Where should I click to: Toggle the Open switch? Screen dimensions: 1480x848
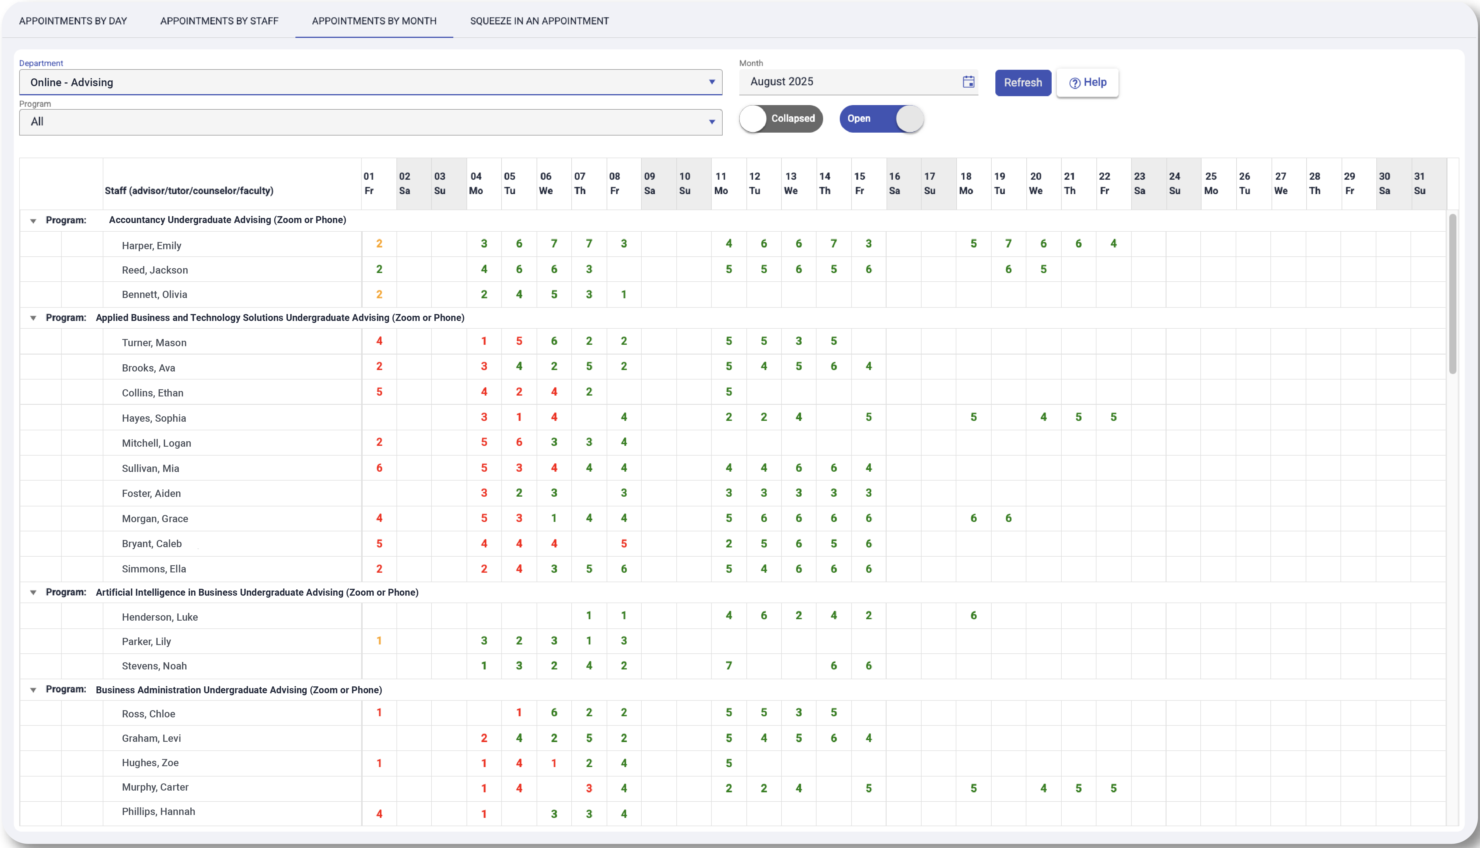coord(881,119)
